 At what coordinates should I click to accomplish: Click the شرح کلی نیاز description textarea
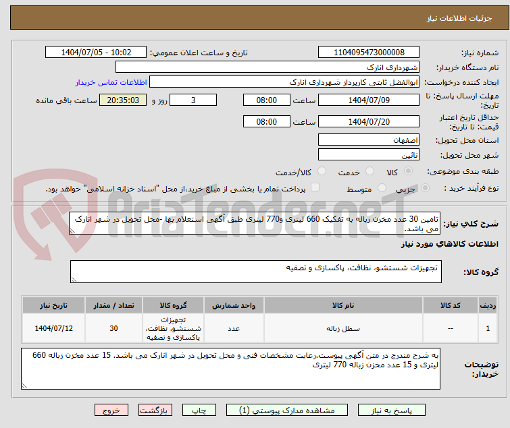tap(255, 223)
